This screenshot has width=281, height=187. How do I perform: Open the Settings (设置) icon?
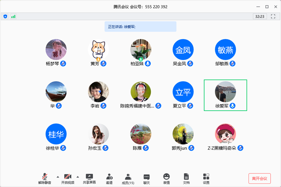tap(206, 177)
